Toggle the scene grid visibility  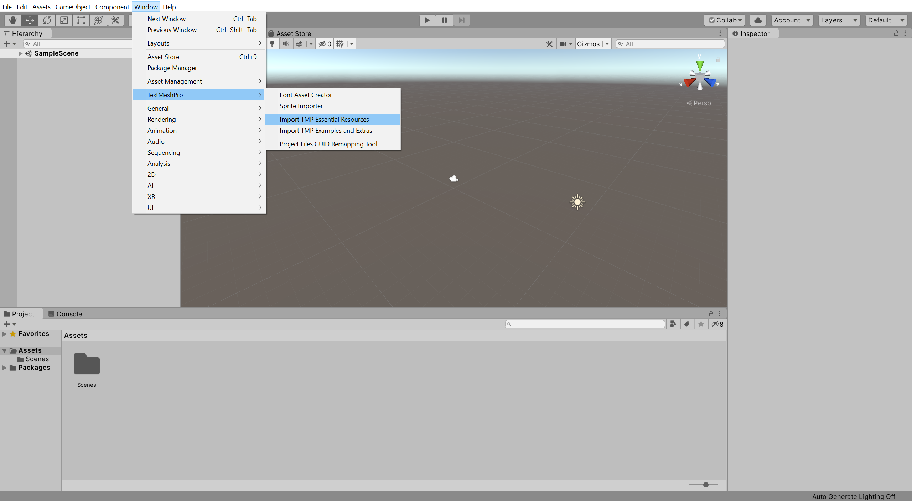[340, 44]
